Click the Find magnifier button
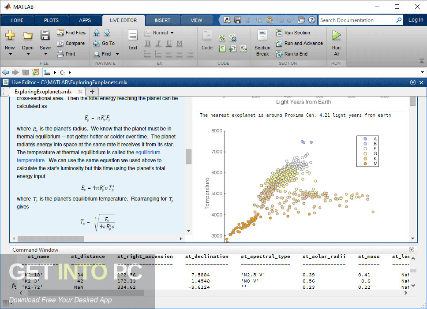Image resolution: width=427 pixels, height=309 pixels. 102,54
